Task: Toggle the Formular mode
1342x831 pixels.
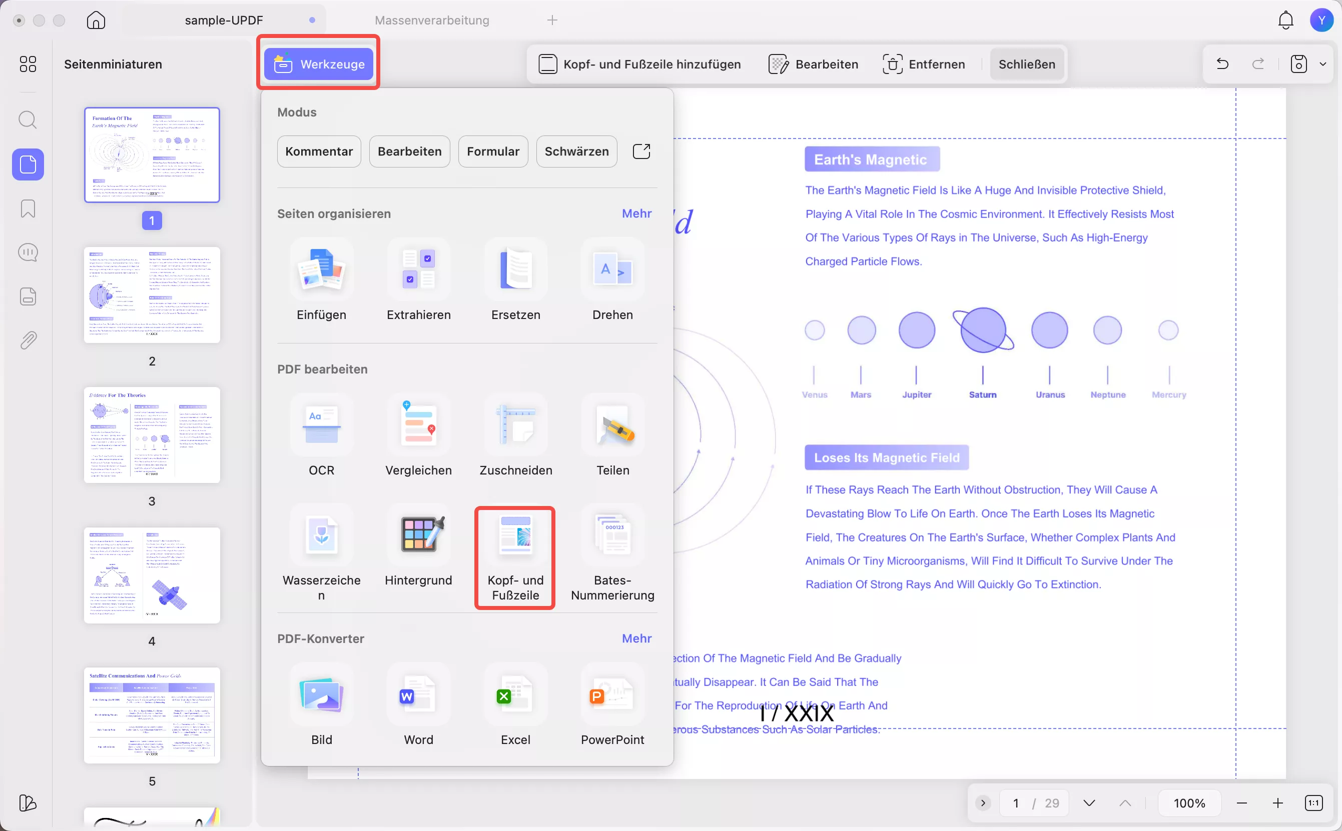Action: (x=493, y=151)
